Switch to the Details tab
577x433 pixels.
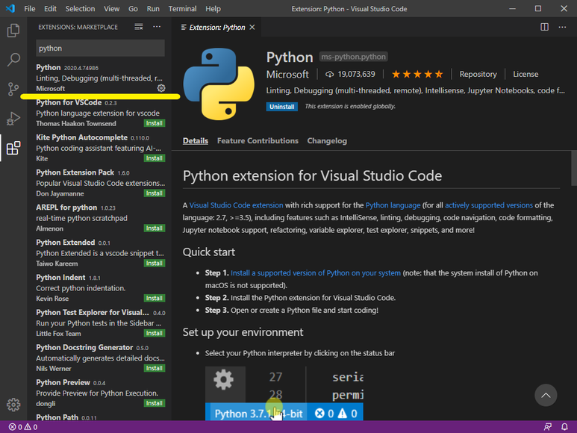point(196,141)
